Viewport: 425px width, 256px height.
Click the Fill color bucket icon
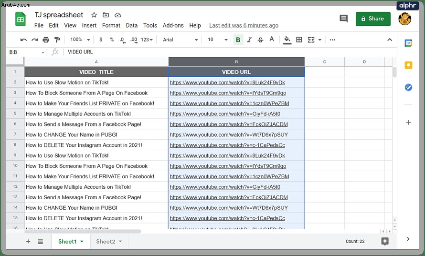click(287, 40)
